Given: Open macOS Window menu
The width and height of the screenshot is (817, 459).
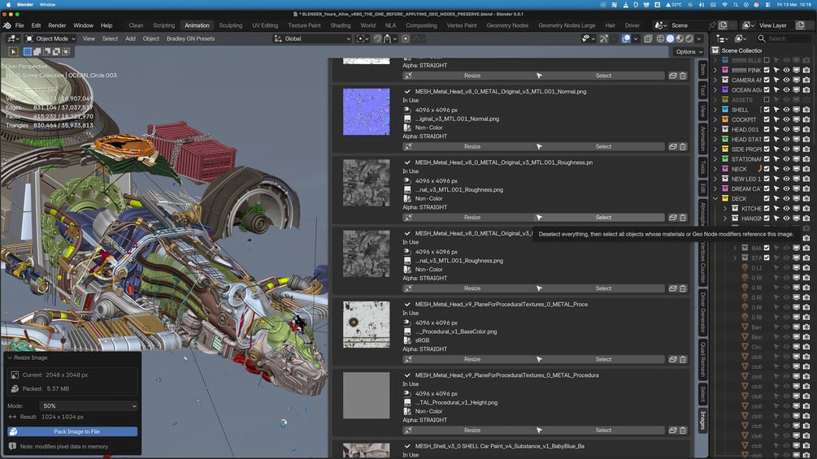Looking at the screenshot, I should [x=47, y=4].
